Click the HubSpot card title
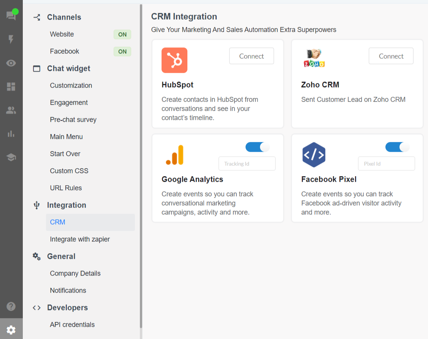The height and width of the screenshot is (339, 428). click(x=178, y=85)
